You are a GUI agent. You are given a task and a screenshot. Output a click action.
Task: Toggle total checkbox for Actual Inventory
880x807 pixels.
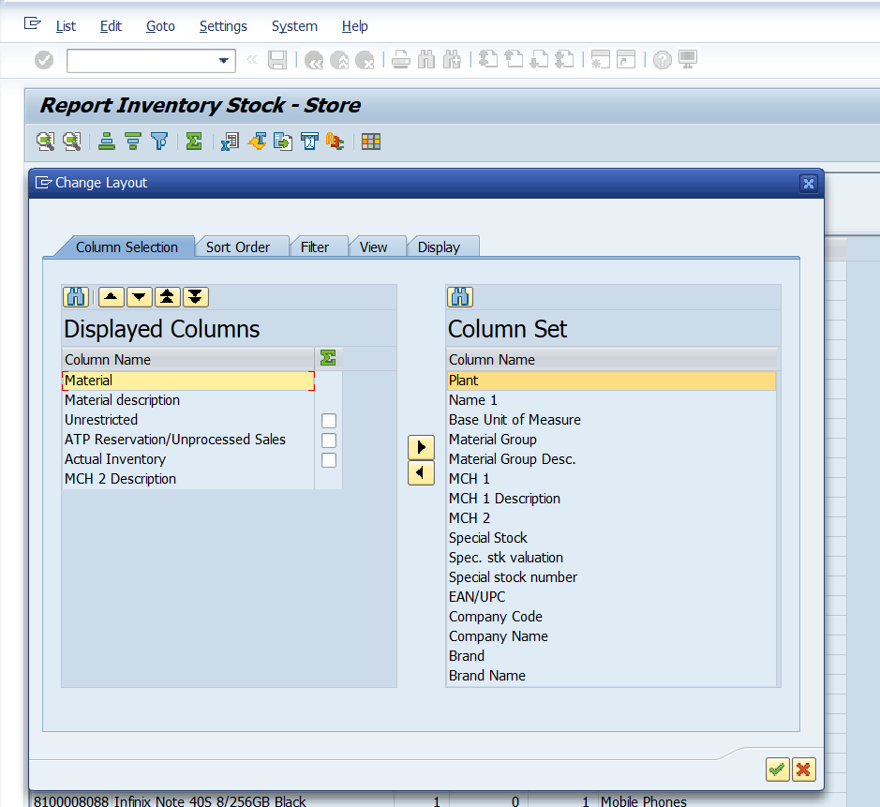(329, 460)
